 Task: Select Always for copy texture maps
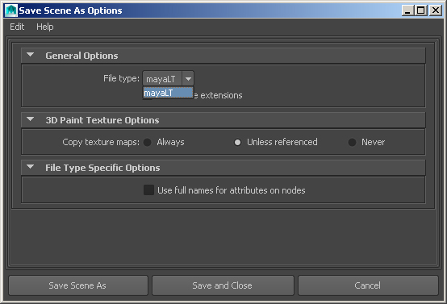pyautogui.click(x=148, y=142)
